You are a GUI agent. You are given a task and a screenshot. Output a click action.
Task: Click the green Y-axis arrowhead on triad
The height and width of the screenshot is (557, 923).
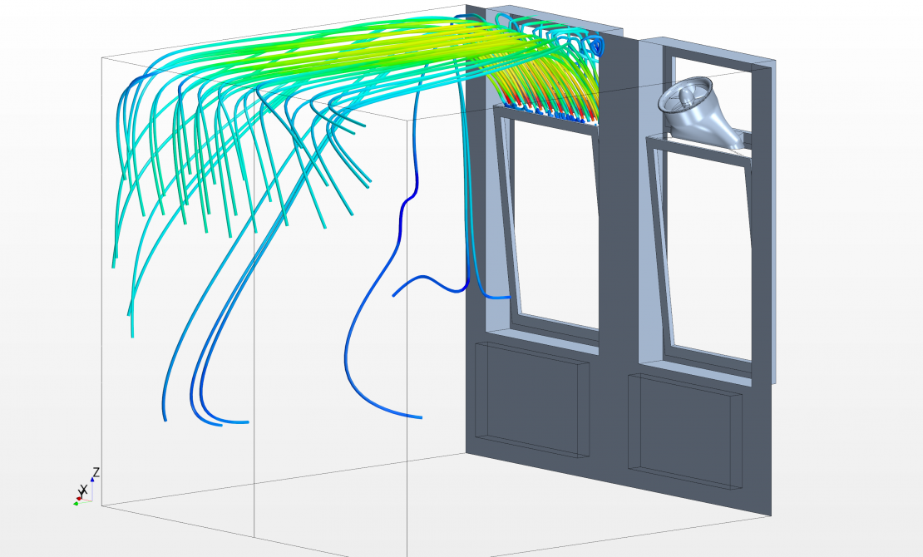pos(76,502)
